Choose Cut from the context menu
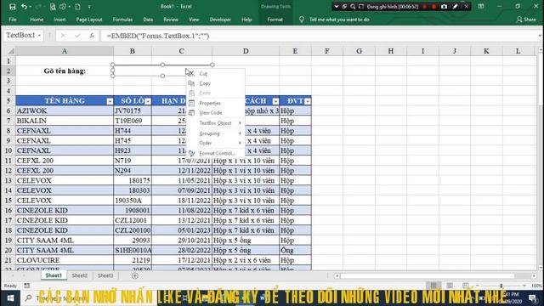The width and height of the screenshot is (544, 306). click(215, 74)
